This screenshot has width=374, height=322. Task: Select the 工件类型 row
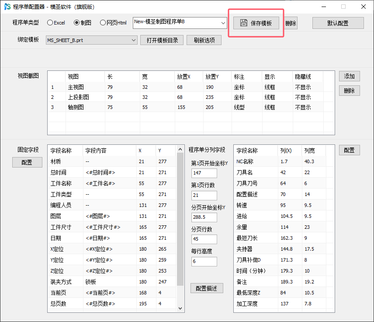coord(112,194)
